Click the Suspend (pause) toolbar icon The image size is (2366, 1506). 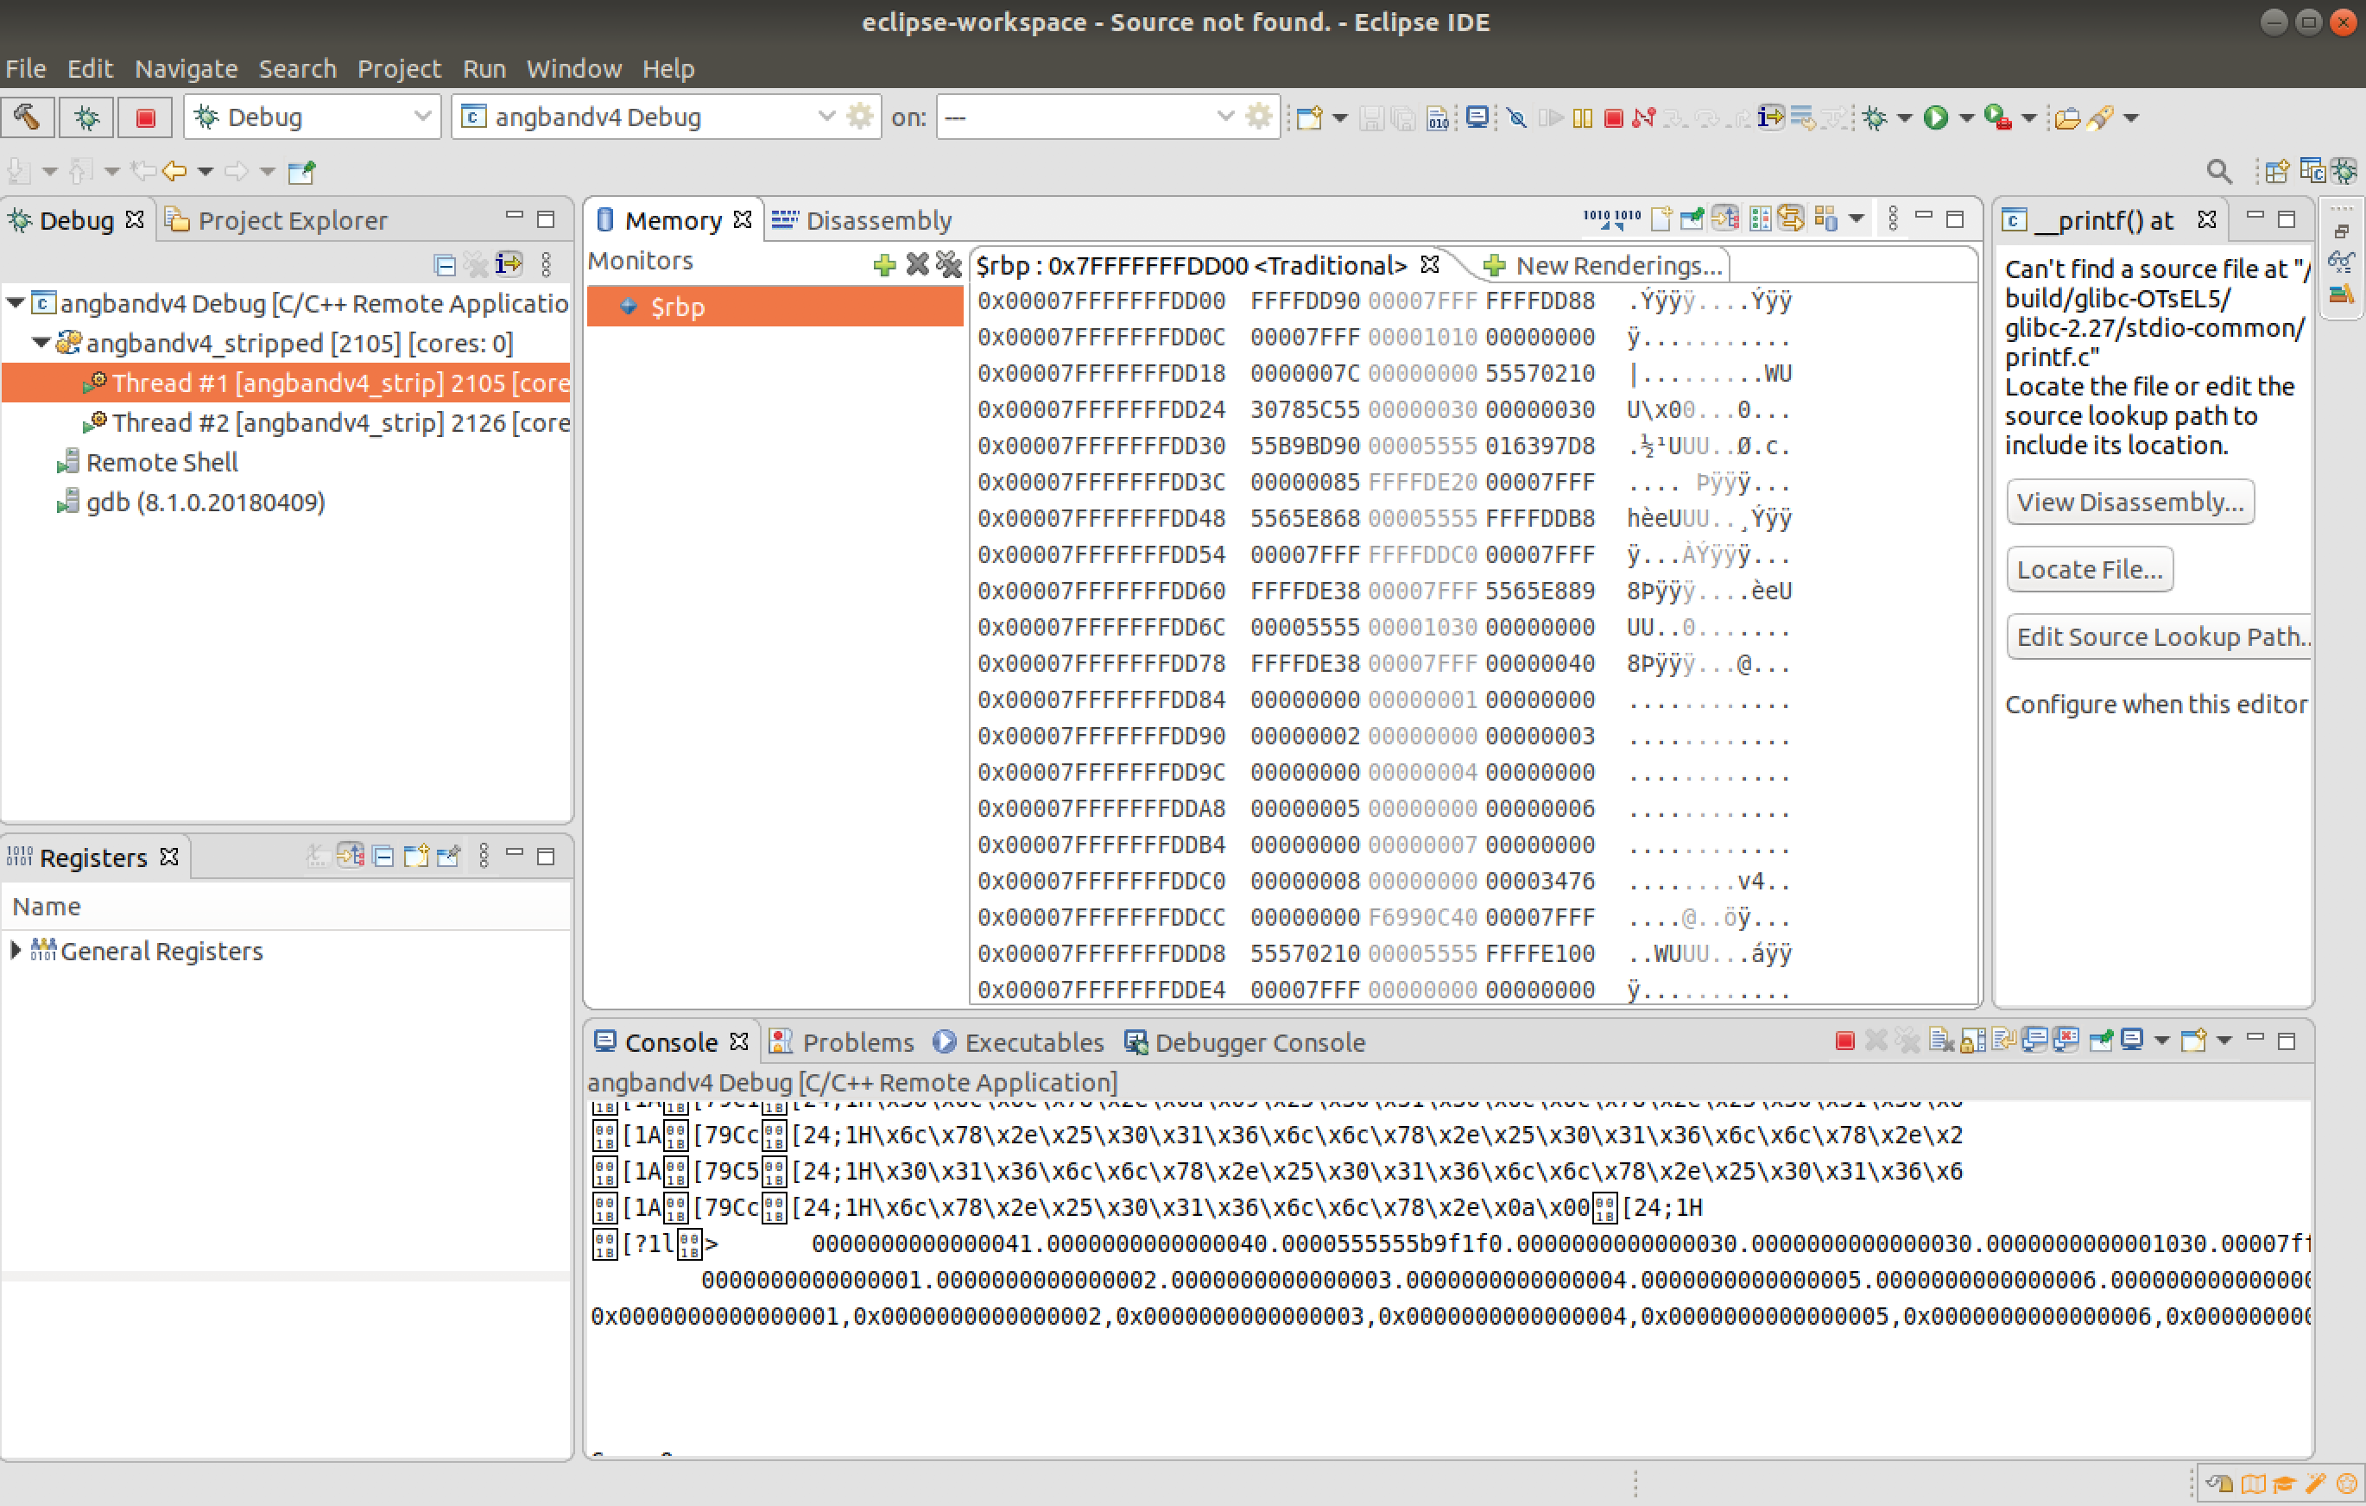pos(1581,118)
